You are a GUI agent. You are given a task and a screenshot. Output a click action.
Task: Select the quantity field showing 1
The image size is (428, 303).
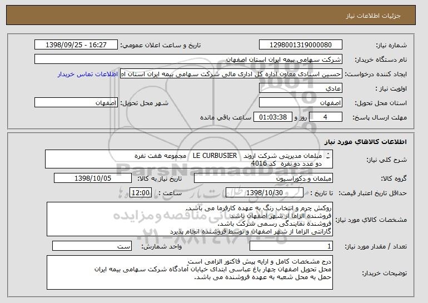pyautogui.click(x=291, y=246)
